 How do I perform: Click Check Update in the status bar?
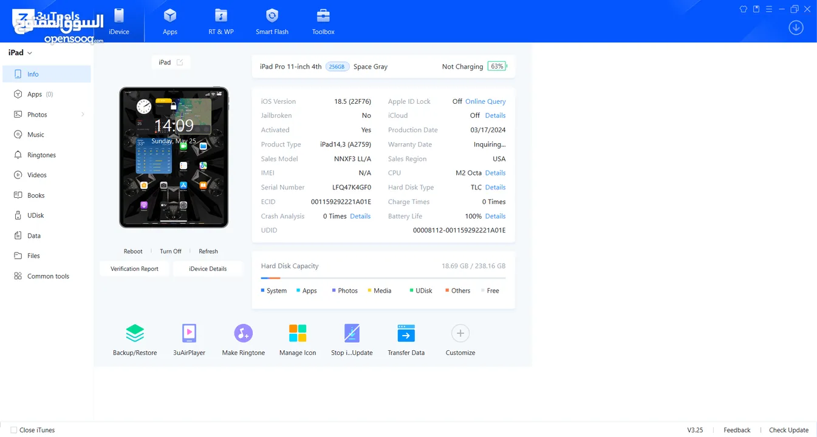pos(788,430)
